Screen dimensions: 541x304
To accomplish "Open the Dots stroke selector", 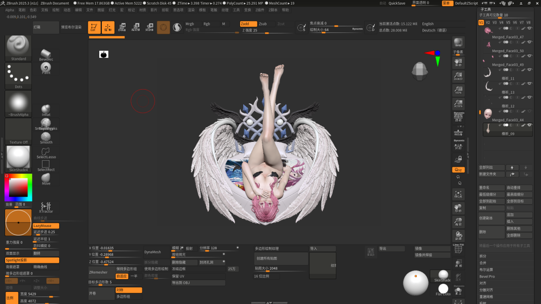I will (x=18, y=76).
